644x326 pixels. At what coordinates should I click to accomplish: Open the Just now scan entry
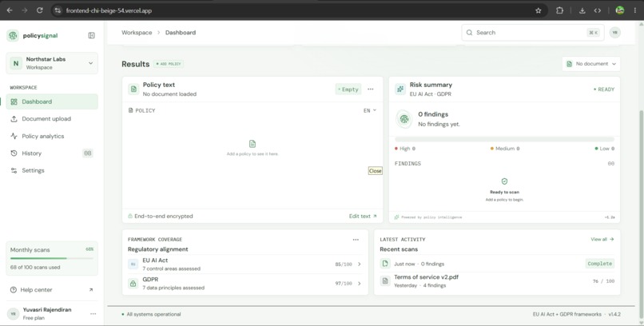497,264
